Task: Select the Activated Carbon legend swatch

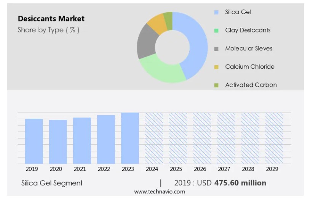Action: 216,85
